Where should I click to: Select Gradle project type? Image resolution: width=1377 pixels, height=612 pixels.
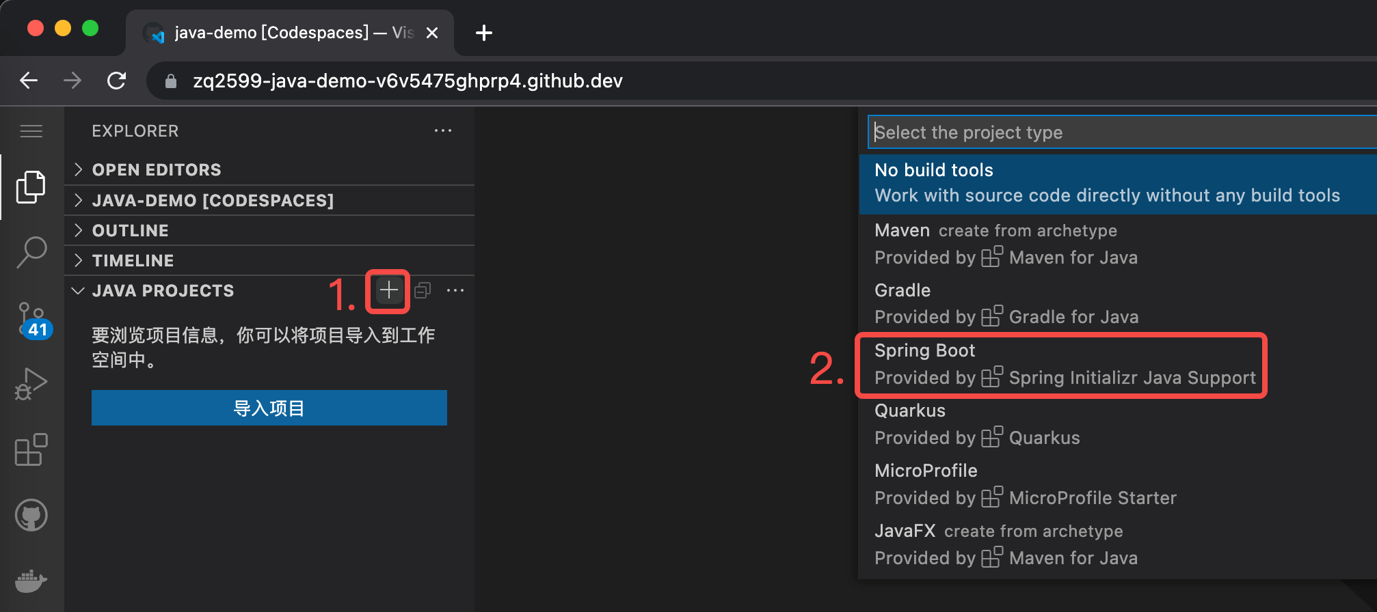pyautogui.click(x=1118, y=303)
